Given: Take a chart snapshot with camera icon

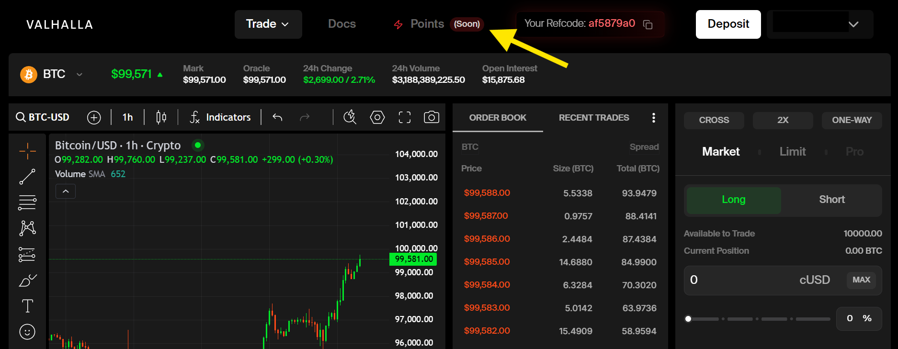Looking at the screenshot, I should pyautogui.click(x=431, y=117).
